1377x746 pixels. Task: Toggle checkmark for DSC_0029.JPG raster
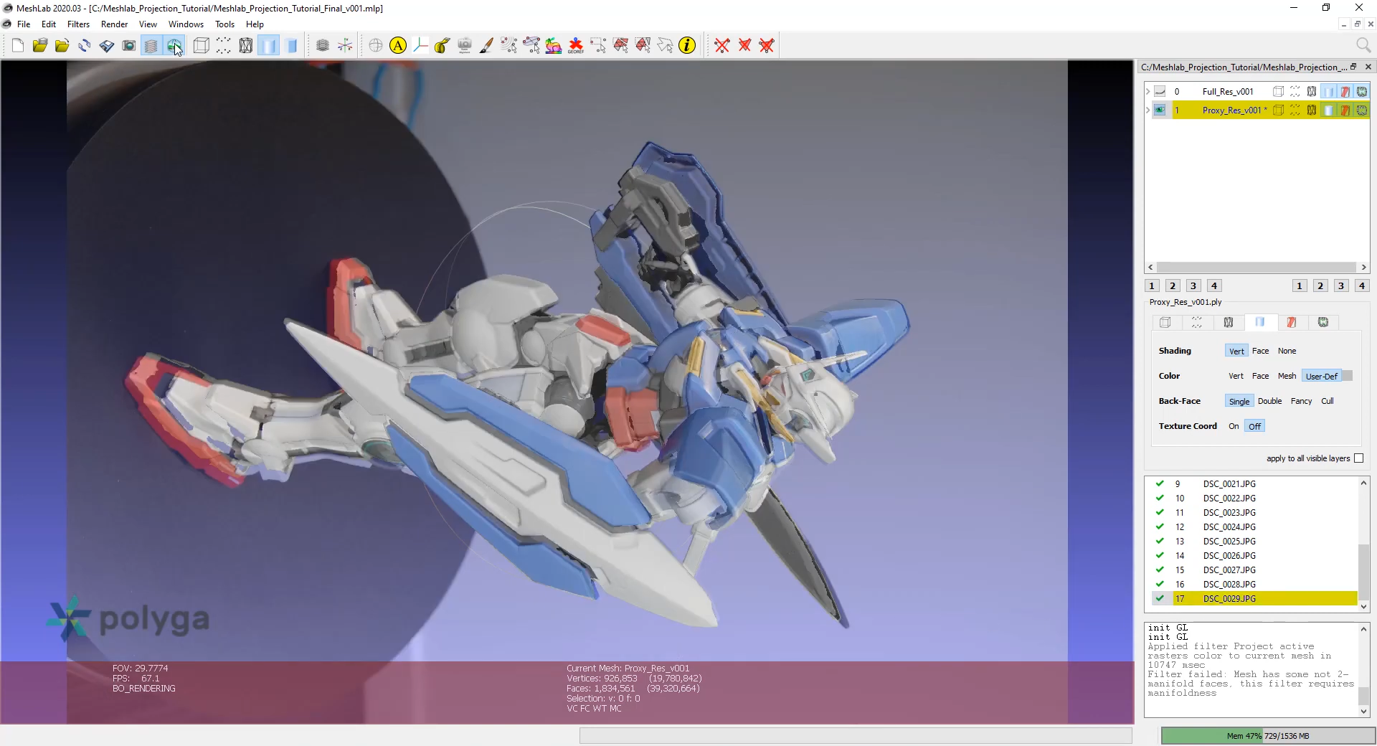(1160, 598)
